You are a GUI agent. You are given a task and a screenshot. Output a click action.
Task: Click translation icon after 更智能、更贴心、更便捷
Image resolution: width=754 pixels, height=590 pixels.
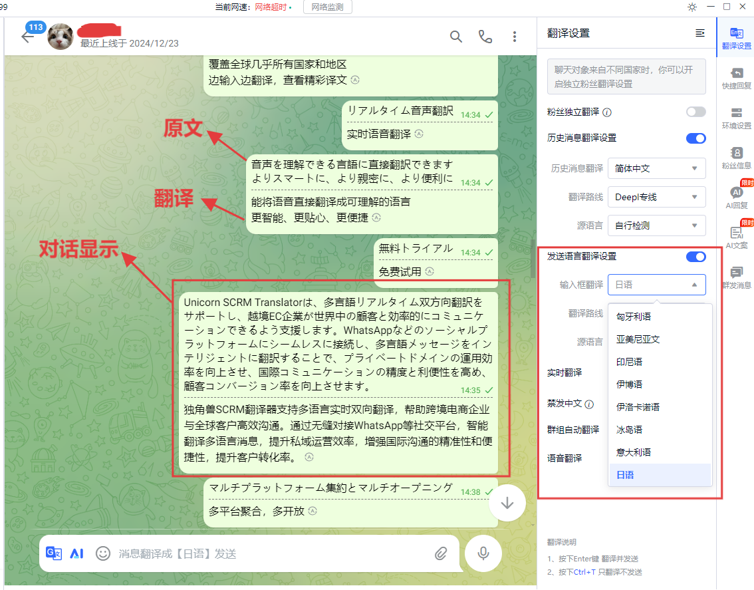click(376, 218)
